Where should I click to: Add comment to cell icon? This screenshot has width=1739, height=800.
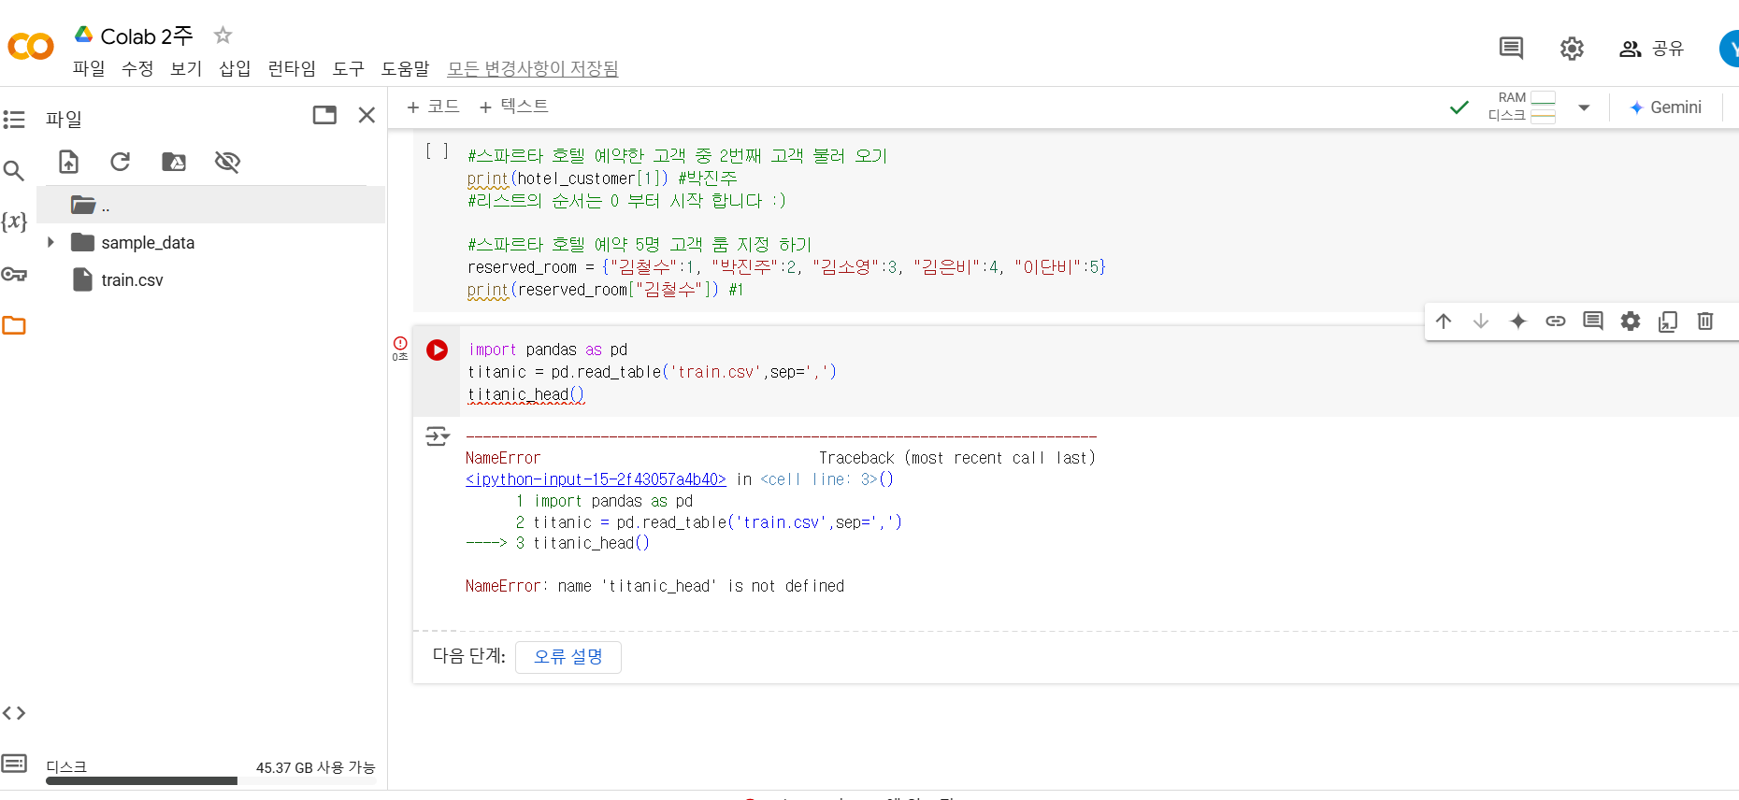[x=1593, y=321]
